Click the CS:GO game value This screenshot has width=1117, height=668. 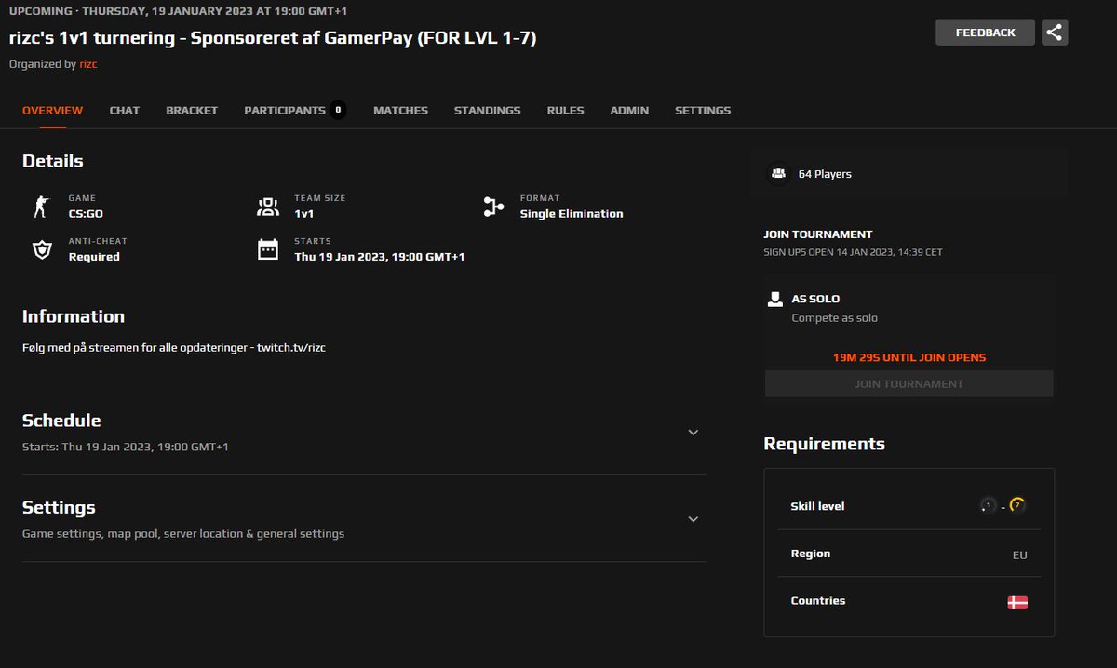click(86, 214)
